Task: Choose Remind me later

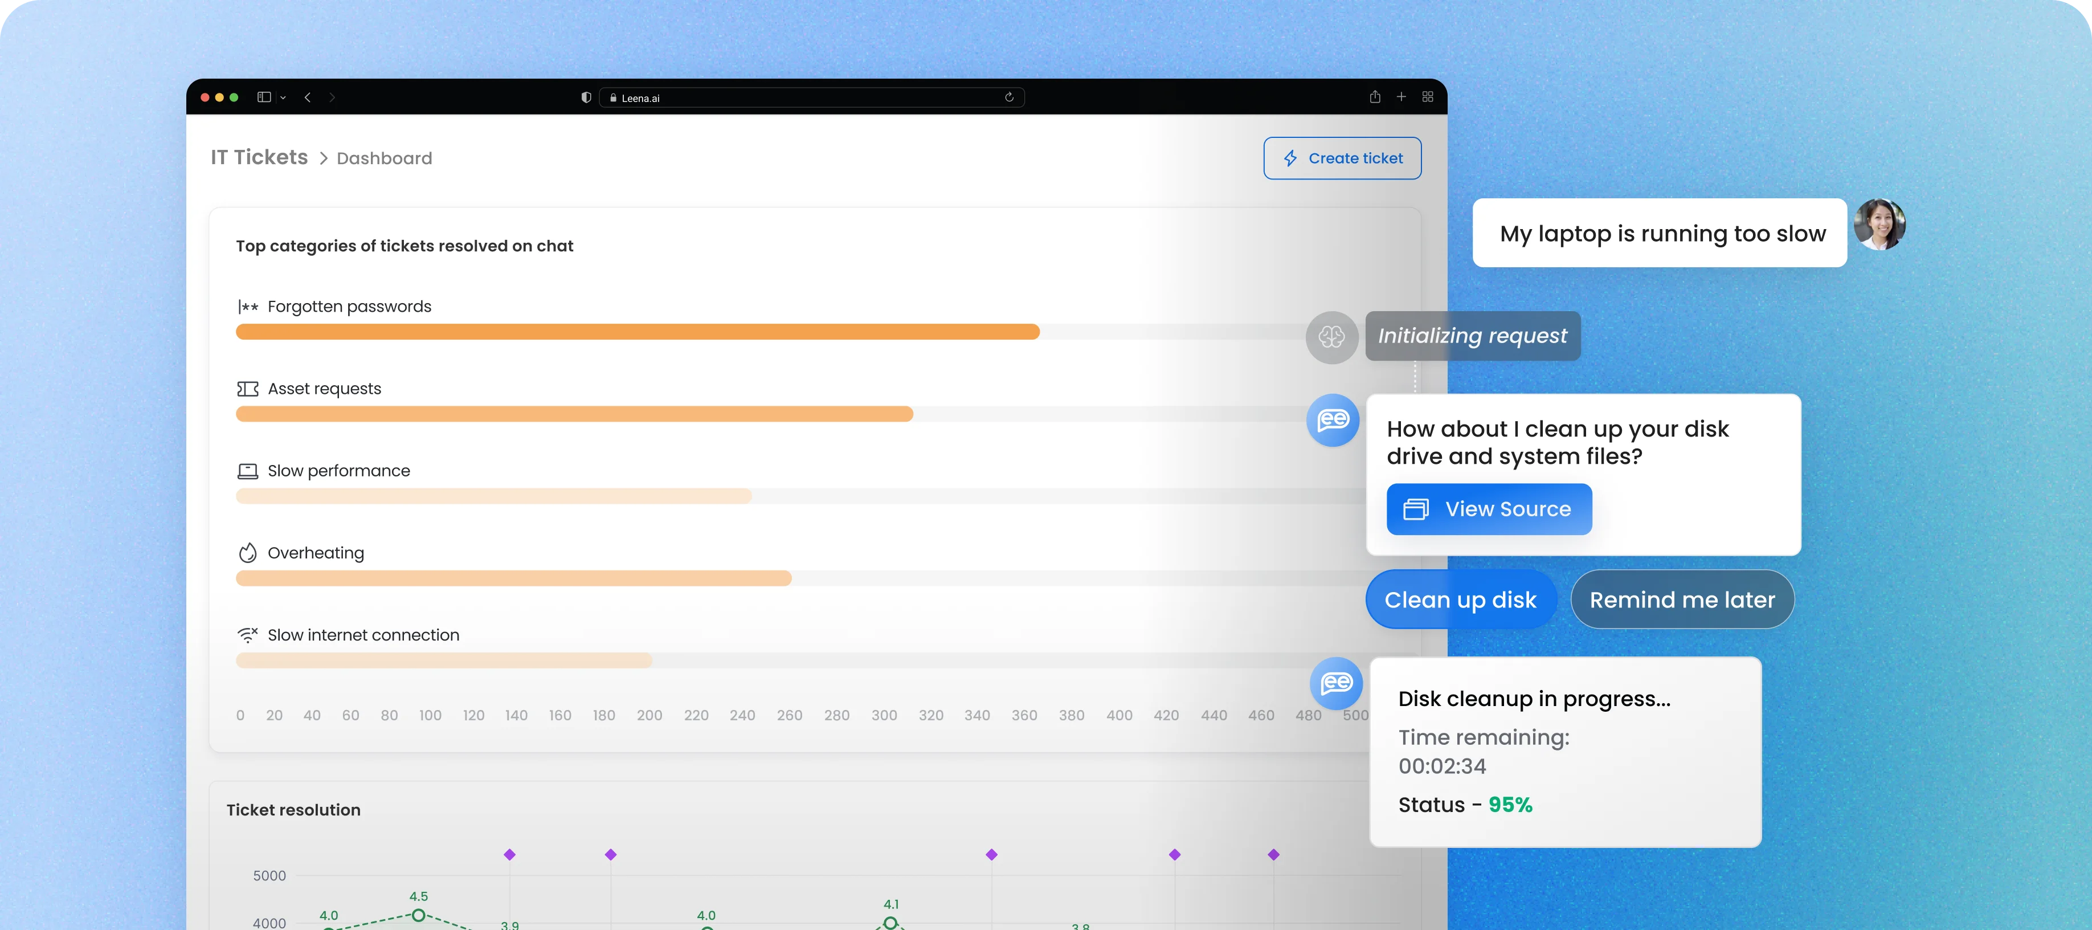Action: click(1682, 599)
